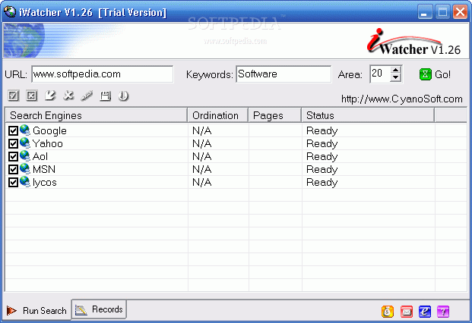The image size is (472, 323).
Task: Open the http://www.CyanoSoft.com link
Action: [x=402, y=99]
